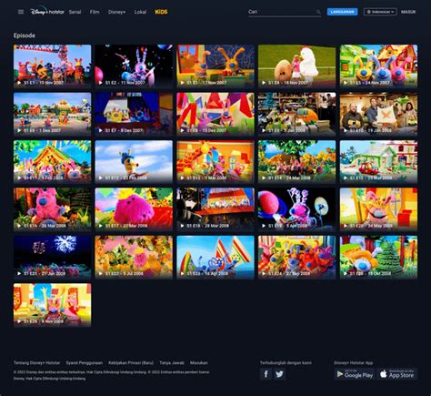Click play icon on S1 E18
Screen dimensions: 431x396
pyautogui.click(x=182, y=226)
